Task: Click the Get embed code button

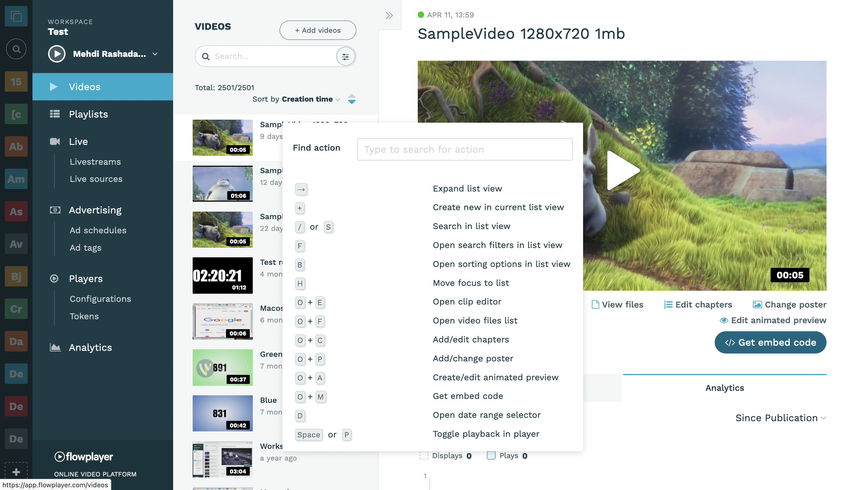Action: (x=770, y=342)
